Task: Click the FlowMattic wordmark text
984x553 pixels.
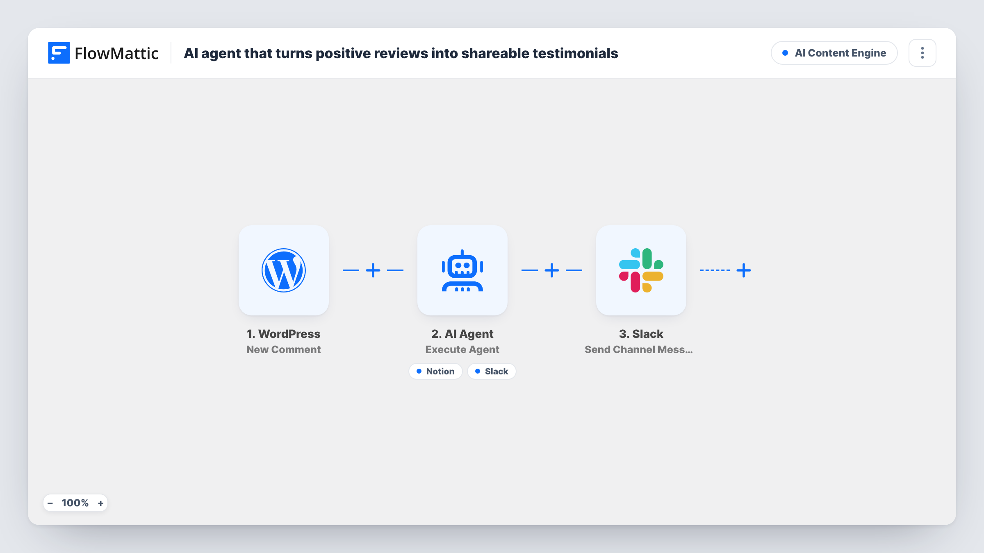Action: [x=116, y=53]
